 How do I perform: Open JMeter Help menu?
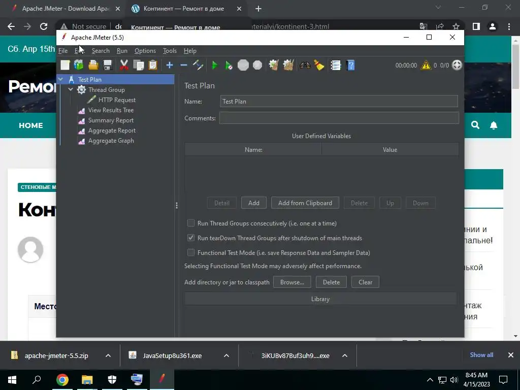190,51
